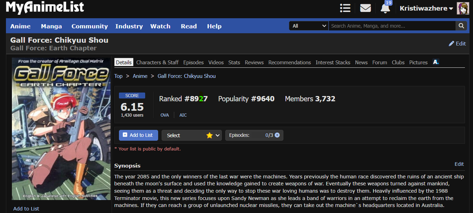
Task: Click Add to List under cover image
Action: 26,209
